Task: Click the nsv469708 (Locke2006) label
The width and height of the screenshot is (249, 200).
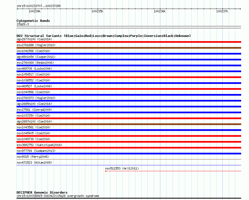Action: pos(34,69)
